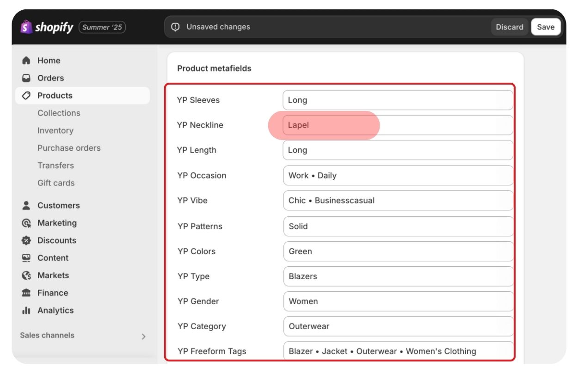This screenshot has height=373, width=578.
Task: Click the Home house icon
Action: pyautogui.click(x=26, y=61)
